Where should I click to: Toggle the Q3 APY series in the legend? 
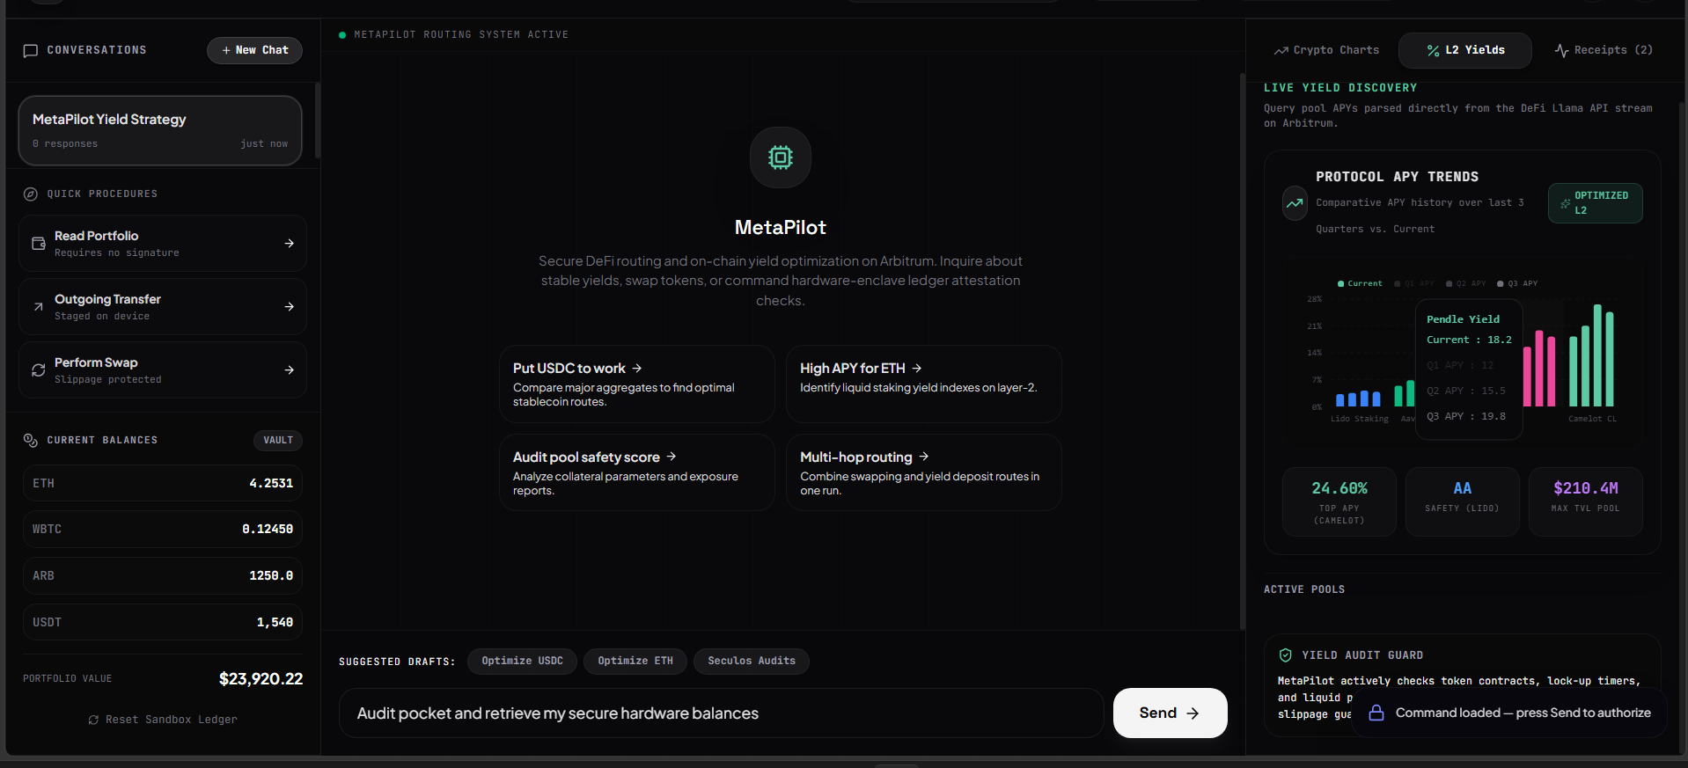(x=1517, y=284)
